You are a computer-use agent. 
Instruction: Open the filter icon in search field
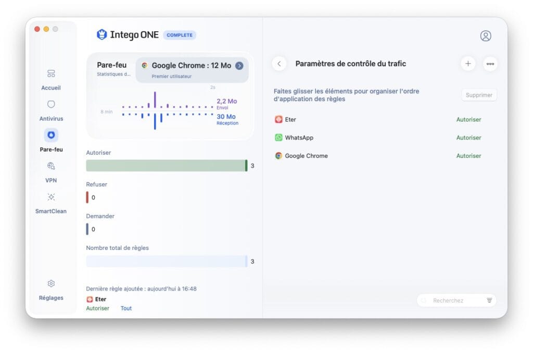[x=489, y=300]
